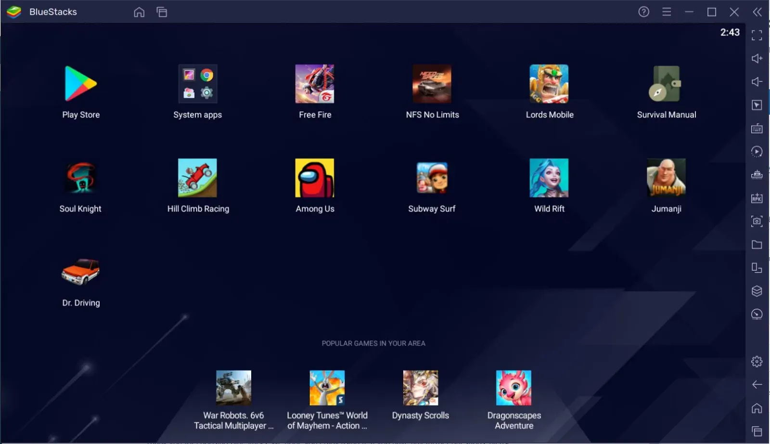This screenshot has height=444, width=770.
Task: Open Settings via the sidebar gear icon
Action: tap(757, 361)
